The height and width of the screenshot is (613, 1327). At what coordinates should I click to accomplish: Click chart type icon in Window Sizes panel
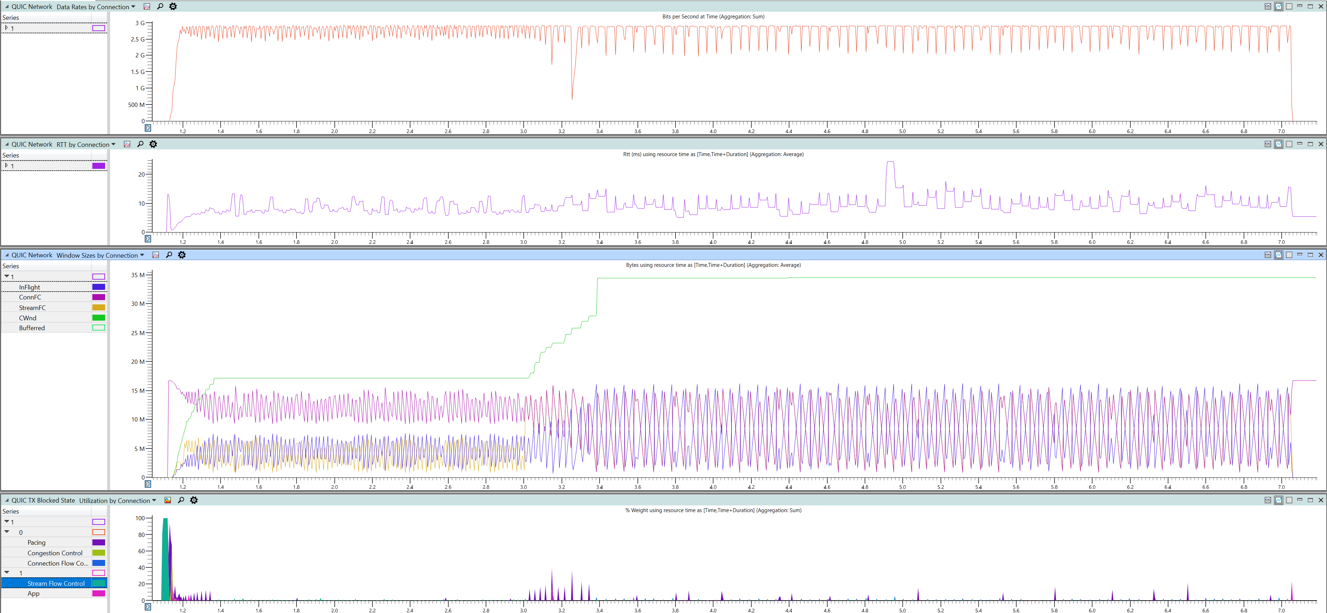point(156,255)
